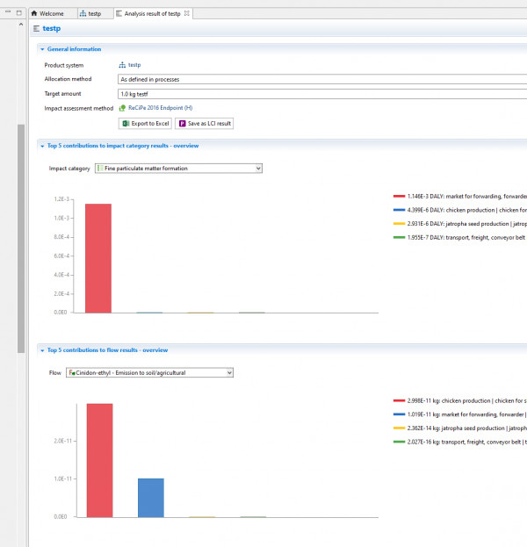
Task: Select legend text 2.998E-11 kg chicken production
Action: point(467,401)
